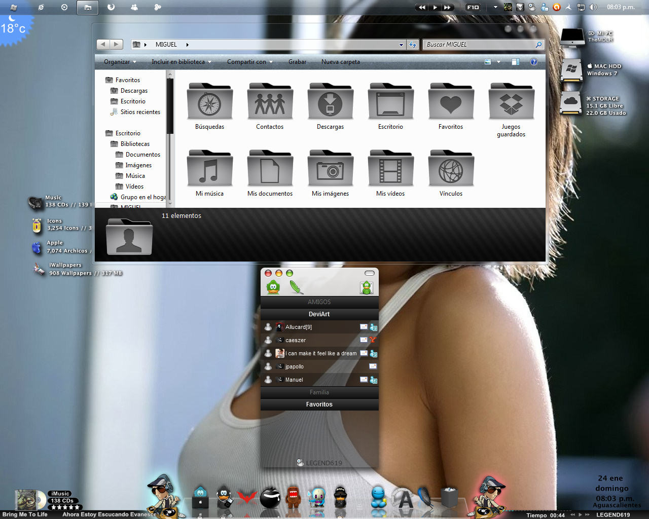Expand the Favoritos group in messenger
Screen dimensions: 649x519
[319, 404]
